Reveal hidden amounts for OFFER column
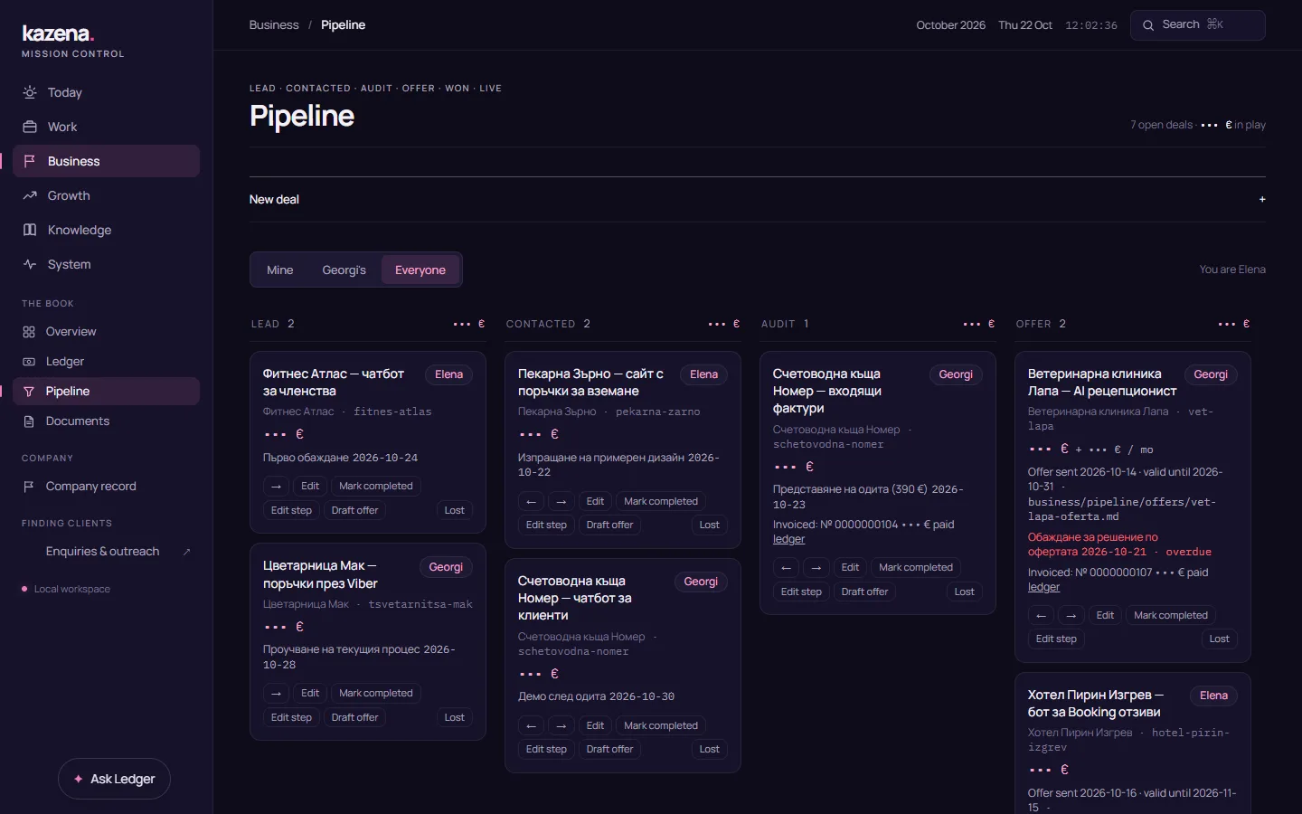 1234,324
